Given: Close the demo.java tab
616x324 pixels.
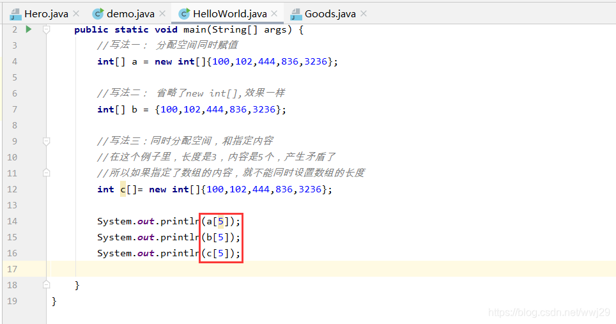Looking at the screenshot, I should [162, 14].
